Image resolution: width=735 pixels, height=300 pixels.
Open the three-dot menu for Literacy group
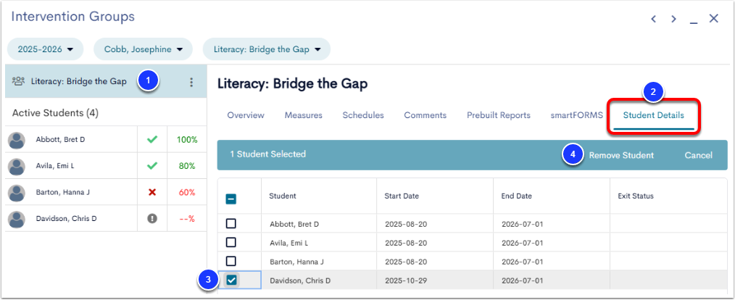pos(191,83)
